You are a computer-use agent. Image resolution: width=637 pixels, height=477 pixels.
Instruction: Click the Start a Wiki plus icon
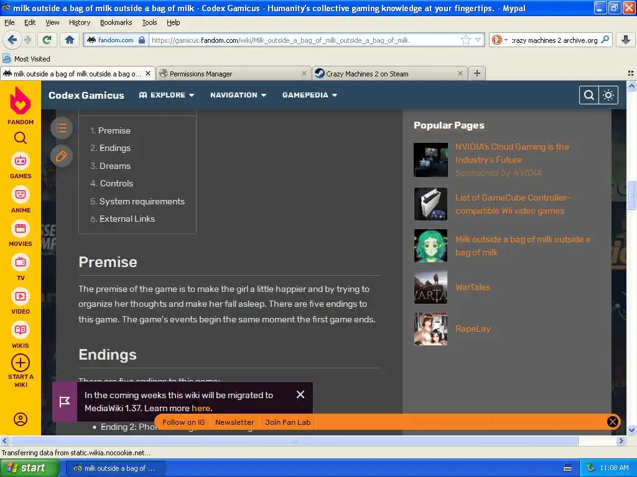coord(21,363)
